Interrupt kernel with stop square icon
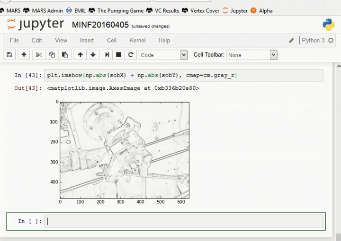 coord(118,55)
